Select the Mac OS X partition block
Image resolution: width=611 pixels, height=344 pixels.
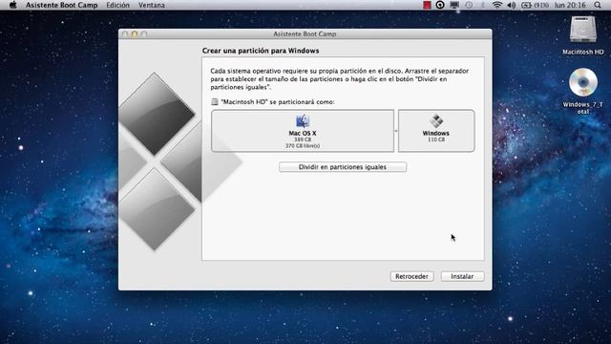[303, 131]
